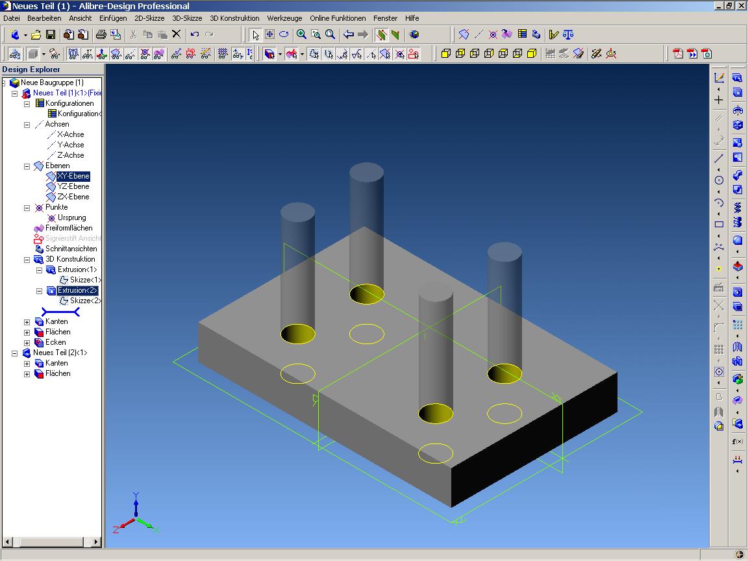Select the Line sketch tool
This screenshot has height=561, width=748.
(x=719, y=158)
